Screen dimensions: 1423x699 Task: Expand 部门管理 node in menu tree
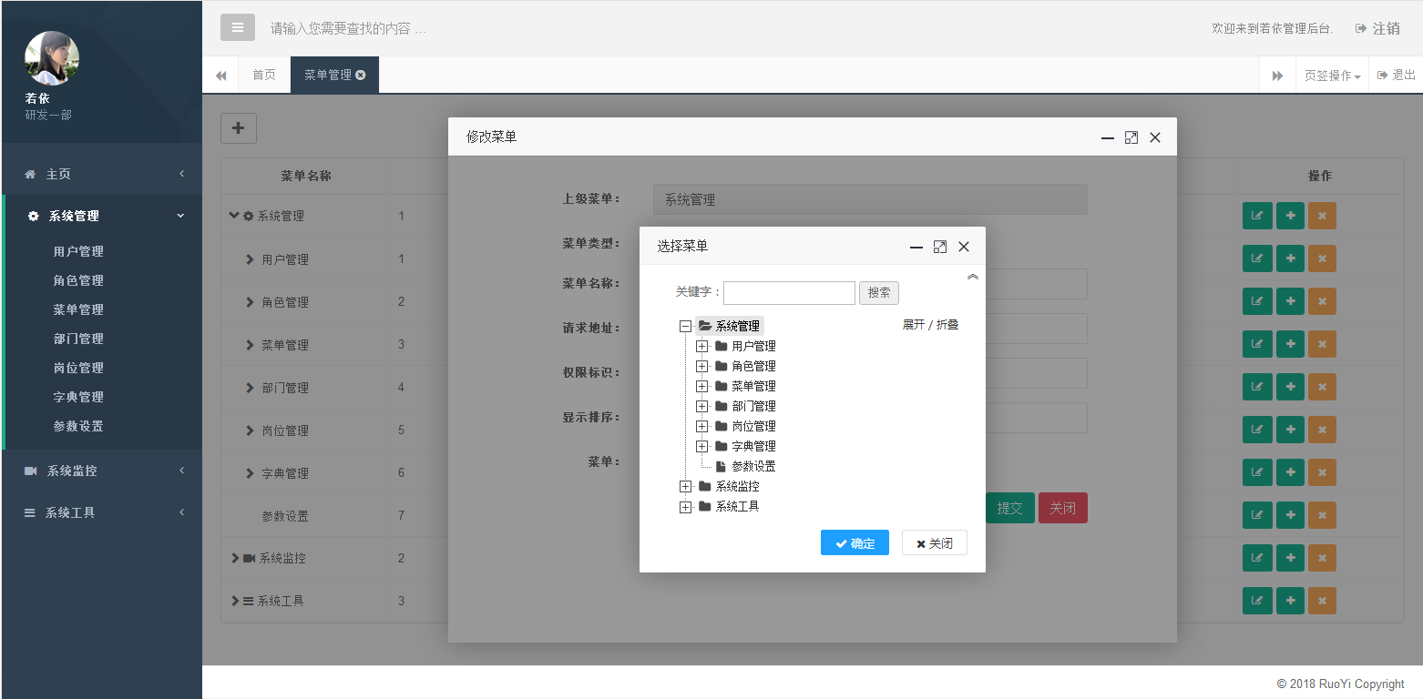click(701, 406)
